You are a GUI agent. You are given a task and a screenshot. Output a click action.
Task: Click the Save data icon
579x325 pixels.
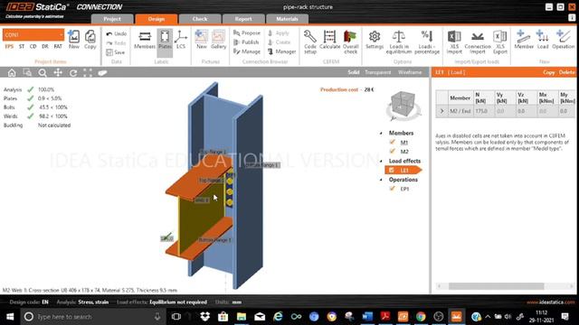(x=116, y=52)
